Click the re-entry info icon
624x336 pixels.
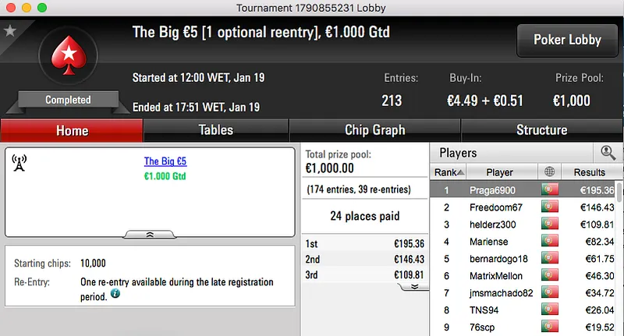tap(115, 294)
